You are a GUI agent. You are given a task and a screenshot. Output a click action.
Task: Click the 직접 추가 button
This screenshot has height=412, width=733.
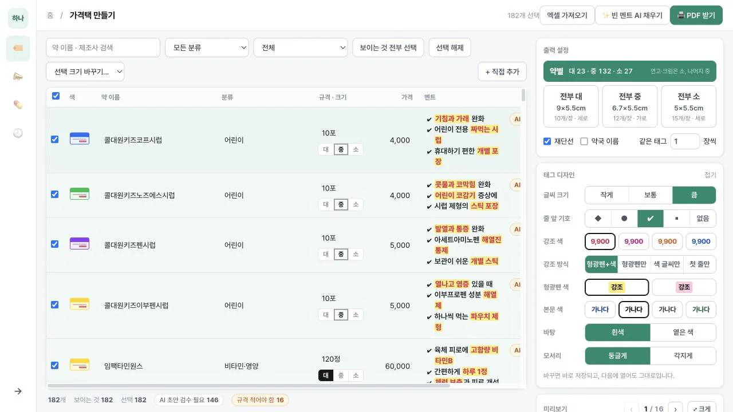(502, 72)
